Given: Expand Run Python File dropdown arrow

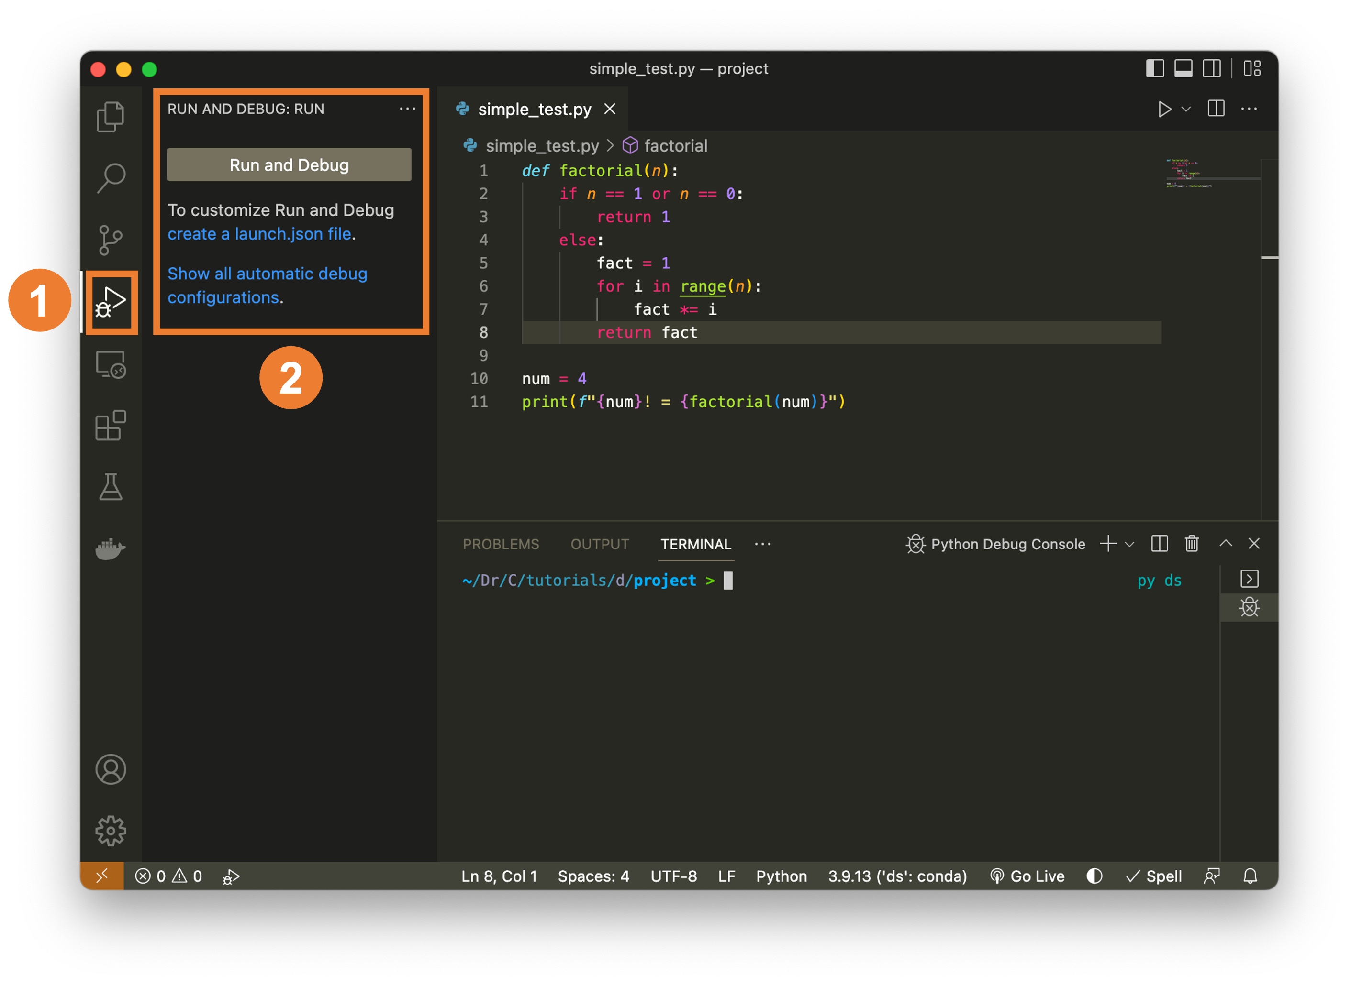Looking at the screenshot, I should tap(1185, 109).
